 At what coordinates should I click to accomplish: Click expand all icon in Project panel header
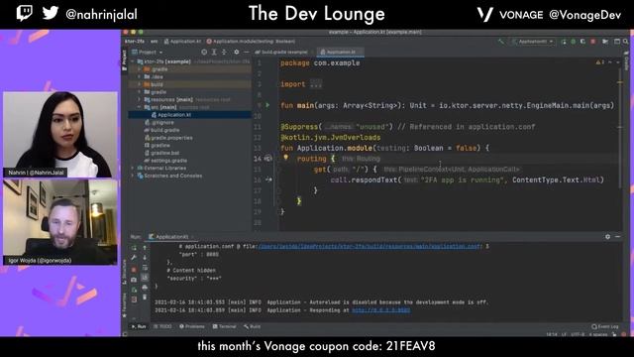(x=214, y=53)
